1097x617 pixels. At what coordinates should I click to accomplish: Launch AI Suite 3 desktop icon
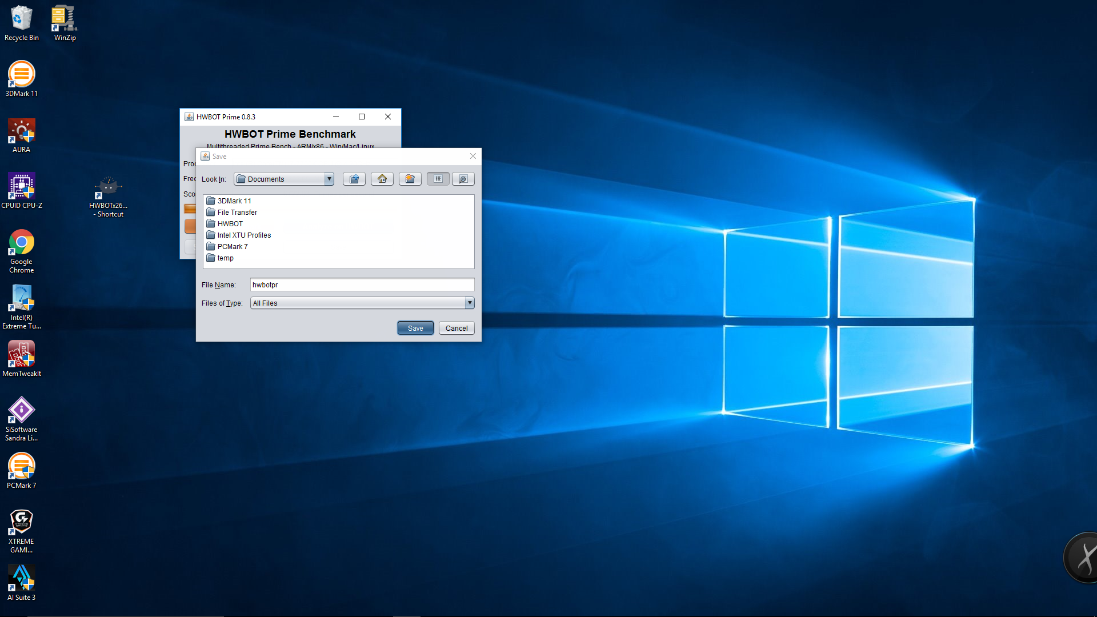pyautogui.click(x=22, y=583)
